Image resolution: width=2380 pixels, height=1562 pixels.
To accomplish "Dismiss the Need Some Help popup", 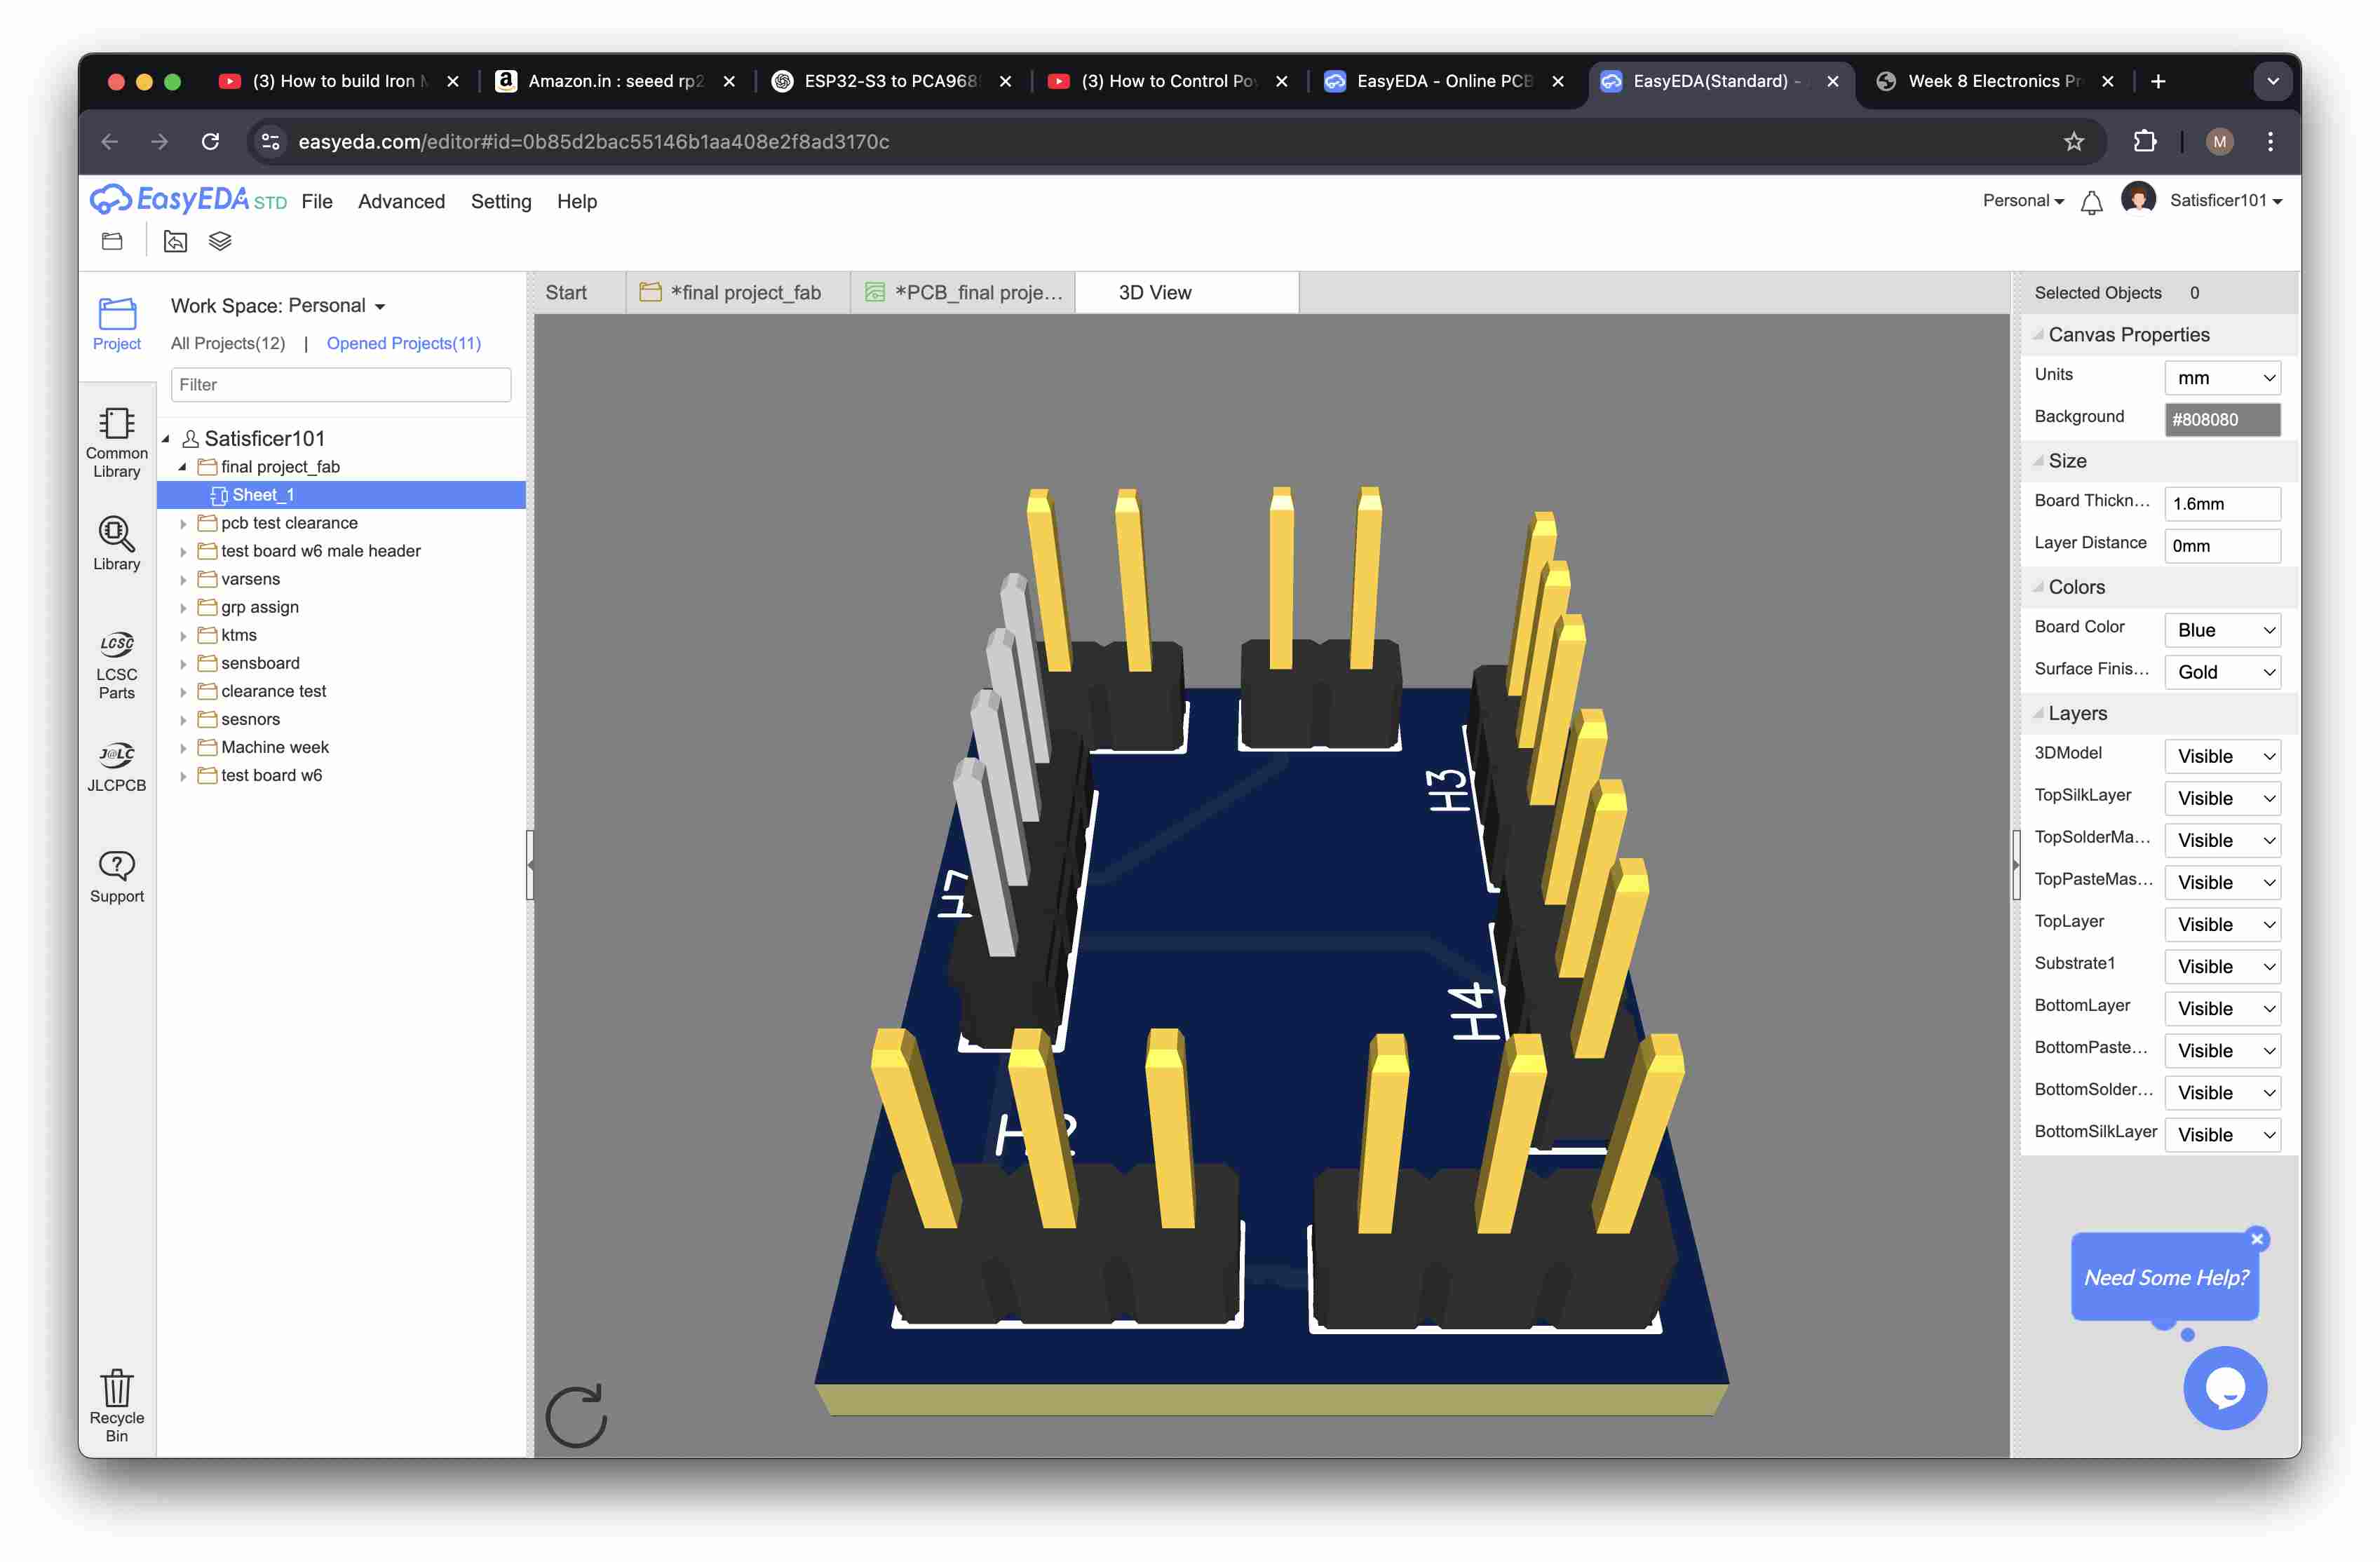I will tap(2257, 1239).
